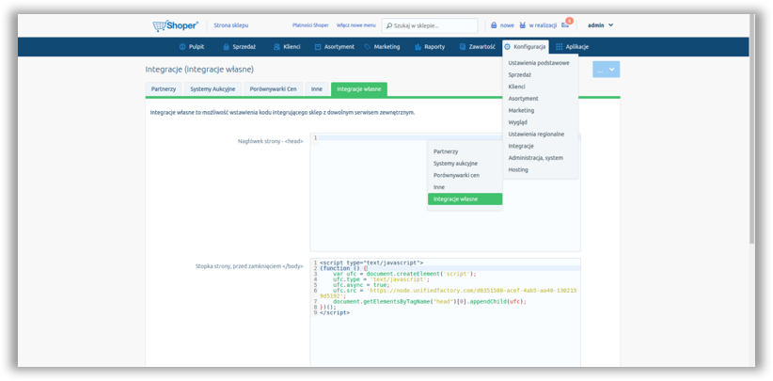Click the Konfiguracja gear icon
This screenshot has width=773, height=381.
[x=507, y=47]
